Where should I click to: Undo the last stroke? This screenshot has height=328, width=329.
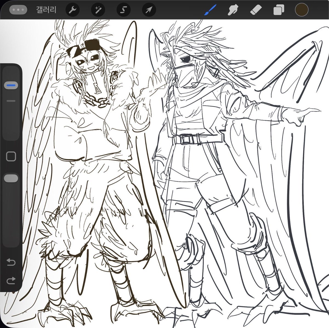coord(11,262)
